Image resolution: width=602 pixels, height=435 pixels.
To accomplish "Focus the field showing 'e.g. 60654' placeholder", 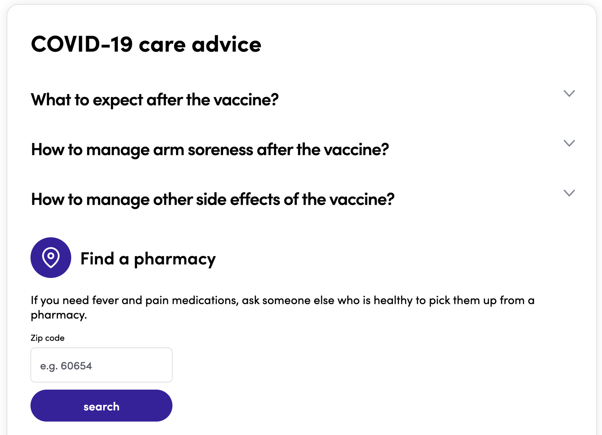I will tap(101, 365).
